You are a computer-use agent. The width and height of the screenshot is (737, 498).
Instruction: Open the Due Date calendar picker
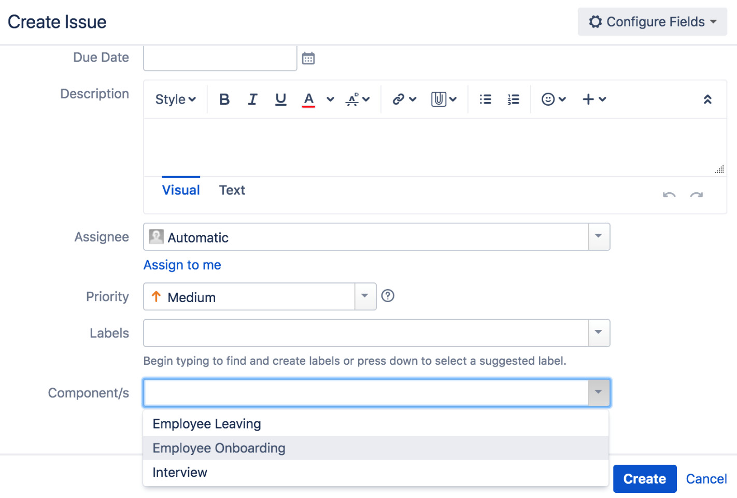tap(309, 58)
